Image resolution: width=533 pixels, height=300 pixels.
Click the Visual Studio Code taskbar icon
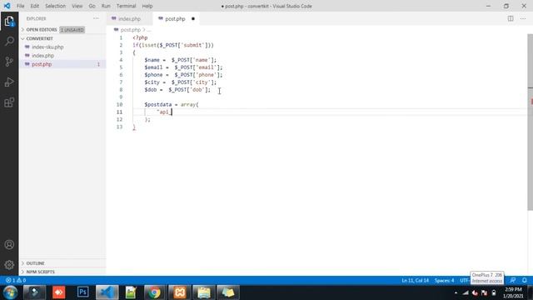coord(107,292)
